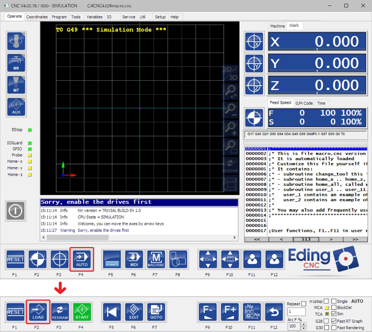Viewport: 372px width, 332px height.
Task: Open AUTO mode with F4 button
Action: point(82,259)
